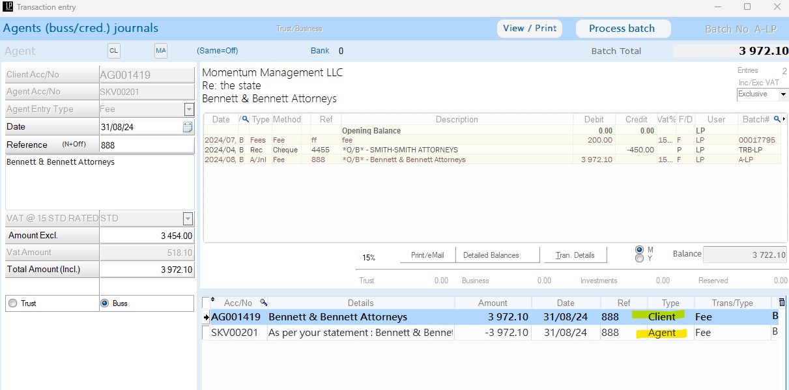Screen dimensions: 789x390
Task: Select the Buss radio button
Action: click(x=105, y=303)
